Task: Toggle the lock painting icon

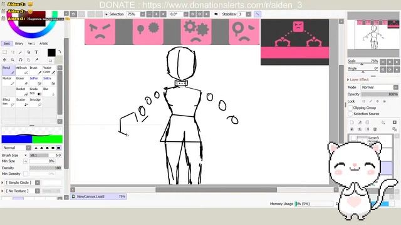Action: [370, 101]
